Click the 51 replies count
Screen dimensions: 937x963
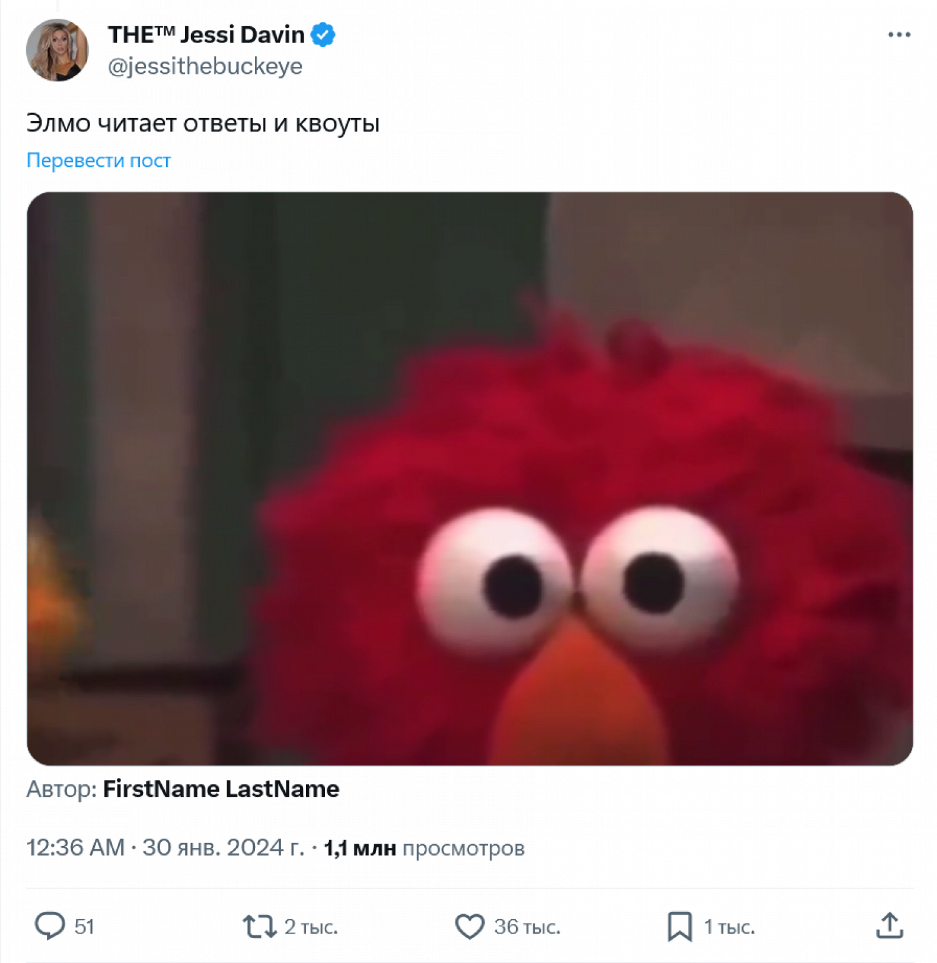click(84, 926)
